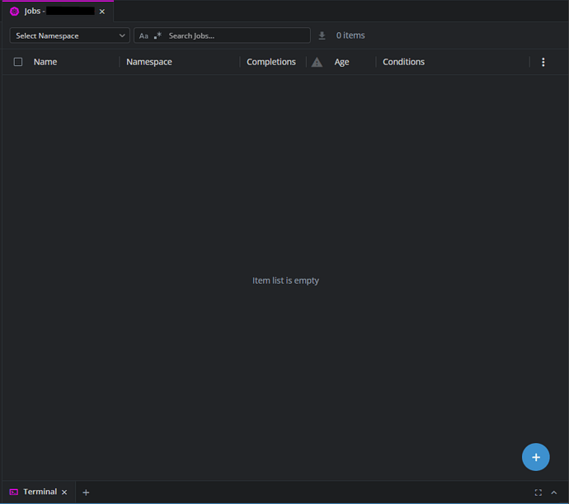Tick the select-all checkbox in header
This screenshot has height=504, width=569.
[x=18, y=62]
